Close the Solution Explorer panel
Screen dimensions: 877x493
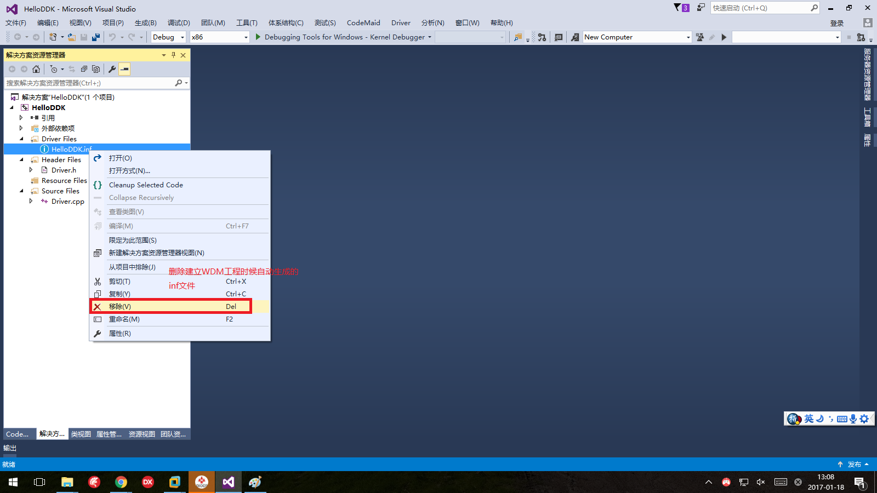click(x=183, y=55)
